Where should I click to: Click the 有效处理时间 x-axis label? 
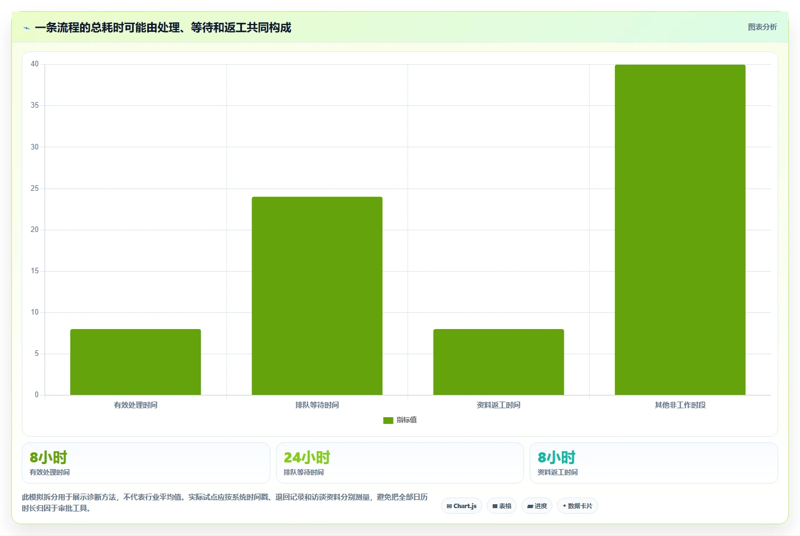pyautogui.click(x=135, y=405)
